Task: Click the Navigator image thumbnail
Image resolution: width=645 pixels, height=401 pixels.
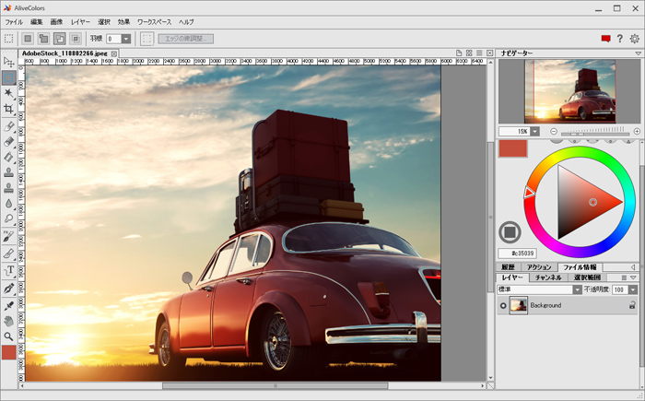Action: coord(569,91)
